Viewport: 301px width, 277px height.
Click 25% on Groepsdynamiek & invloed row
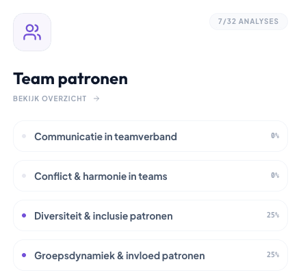[x=273, y=254]
